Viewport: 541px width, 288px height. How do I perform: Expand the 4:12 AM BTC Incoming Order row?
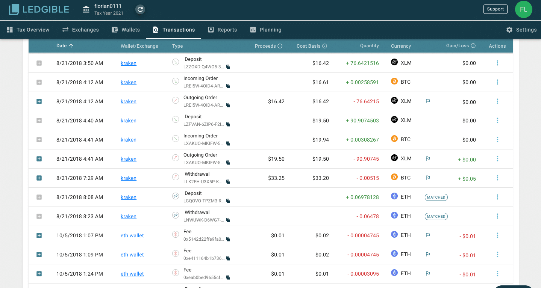point(39,82)
